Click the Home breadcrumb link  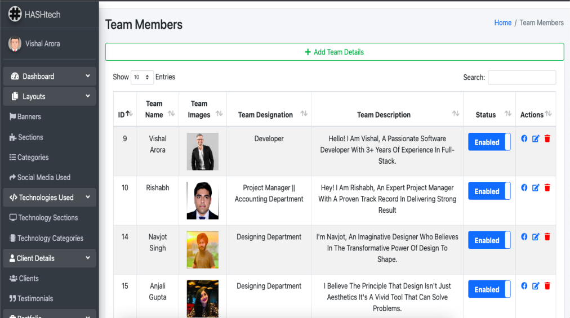(502, 23)
